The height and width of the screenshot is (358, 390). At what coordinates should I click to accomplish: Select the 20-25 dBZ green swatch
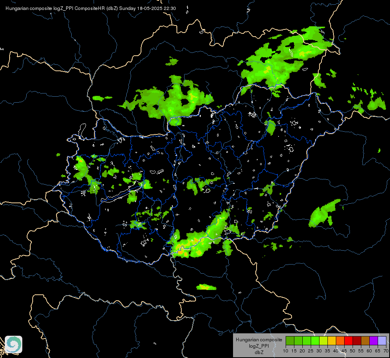(x=307, y=340)
